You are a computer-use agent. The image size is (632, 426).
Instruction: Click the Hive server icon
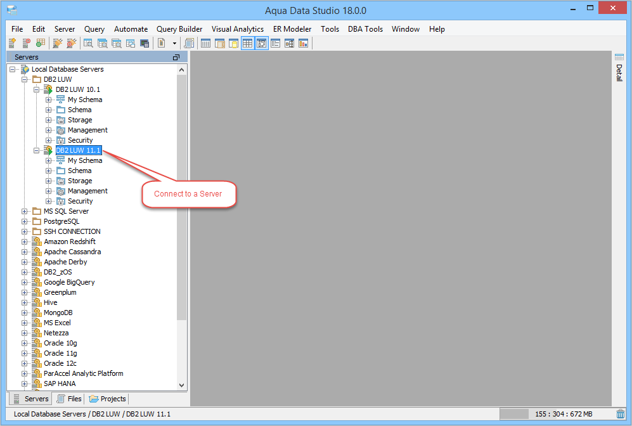37,302
